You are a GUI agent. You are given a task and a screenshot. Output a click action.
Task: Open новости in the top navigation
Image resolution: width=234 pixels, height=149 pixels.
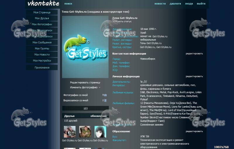pos(160,4)
